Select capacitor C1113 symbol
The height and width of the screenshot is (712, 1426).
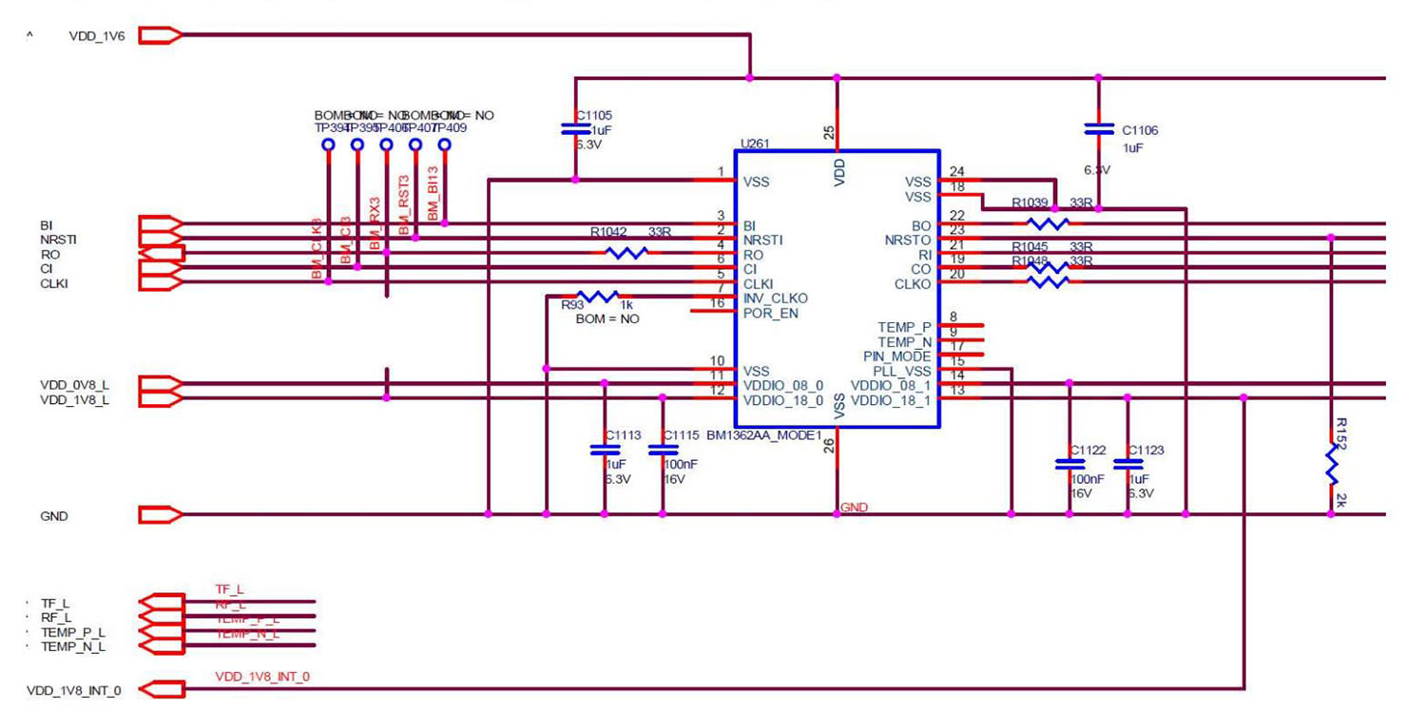(605, 450)
